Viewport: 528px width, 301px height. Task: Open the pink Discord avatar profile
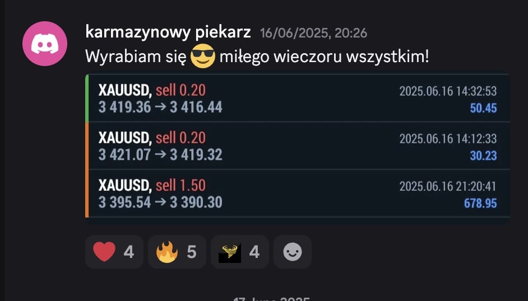pyautogui.click(x=45, y=43)
